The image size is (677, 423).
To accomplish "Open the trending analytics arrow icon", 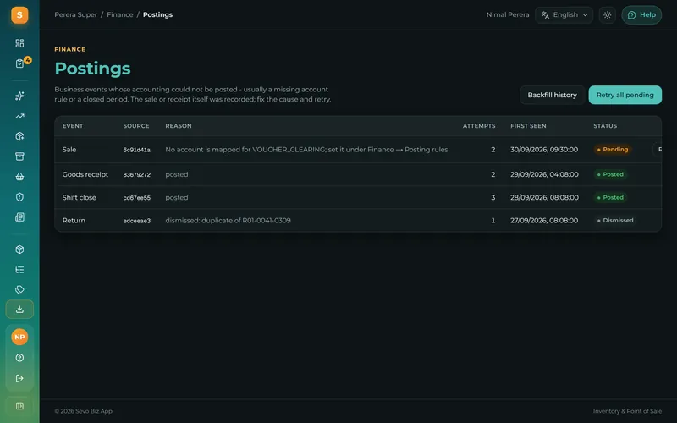I will [x=19, y=116].
